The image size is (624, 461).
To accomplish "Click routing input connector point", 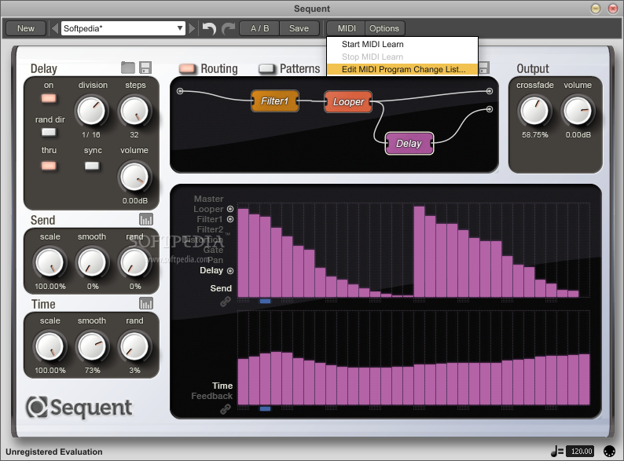I will [x=180, y=91].
